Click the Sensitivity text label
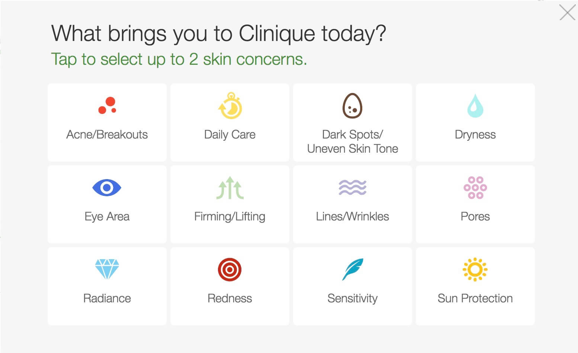This screenshot has height=353, width=578. pyautogui.click(x=353, y=298)
